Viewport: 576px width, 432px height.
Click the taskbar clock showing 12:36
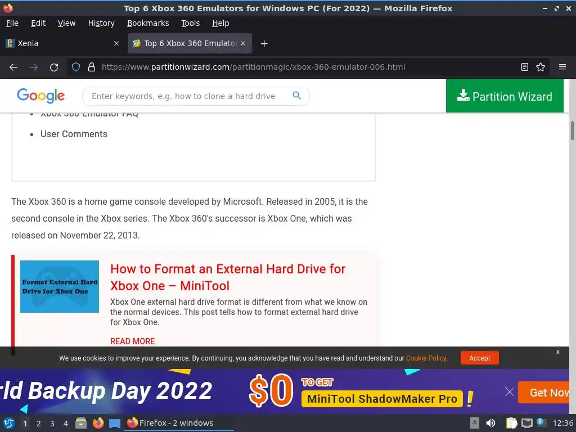coord(562,423)
